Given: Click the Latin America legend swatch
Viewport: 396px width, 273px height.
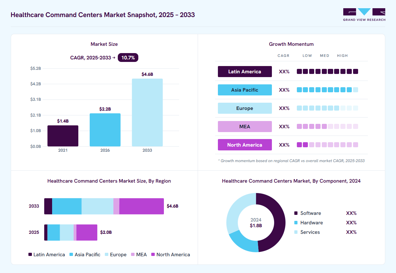Looking at the screenshot, I should click(x=30, y=254).
